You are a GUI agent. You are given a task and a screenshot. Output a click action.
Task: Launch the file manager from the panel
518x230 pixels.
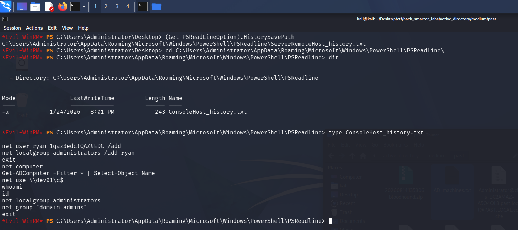(35, 6)
